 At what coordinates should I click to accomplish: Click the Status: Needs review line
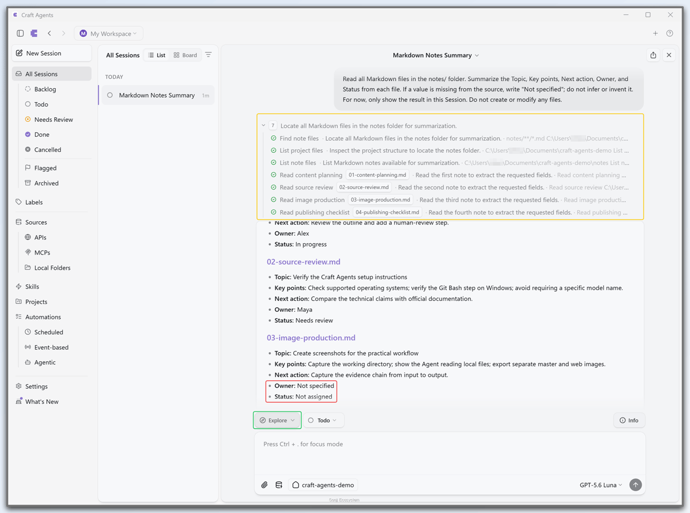pyautogui.click(x=304, y=321)
